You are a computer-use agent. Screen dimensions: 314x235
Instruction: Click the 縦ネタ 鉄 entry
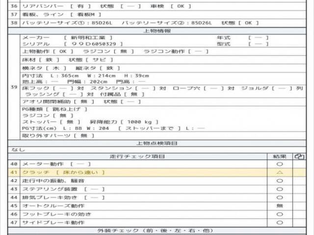point(98,68)
